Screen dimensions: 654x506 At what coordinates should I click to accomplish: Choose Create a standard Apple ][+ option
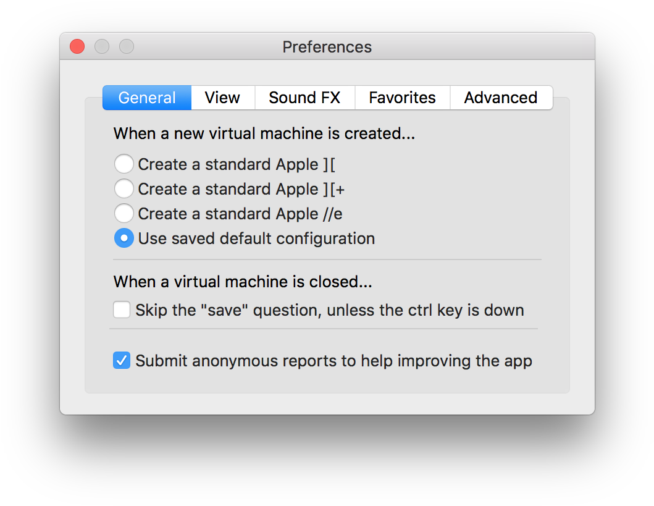click(x=124, y=189)
